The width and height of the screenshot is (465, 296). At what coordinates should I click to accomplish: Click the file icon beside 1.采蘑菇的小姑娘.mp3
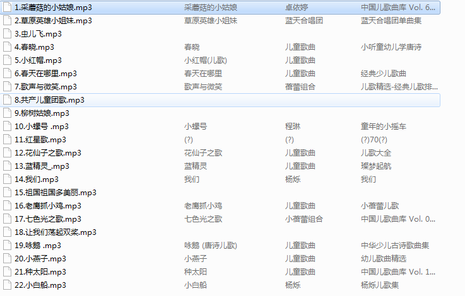coord(7,8)
